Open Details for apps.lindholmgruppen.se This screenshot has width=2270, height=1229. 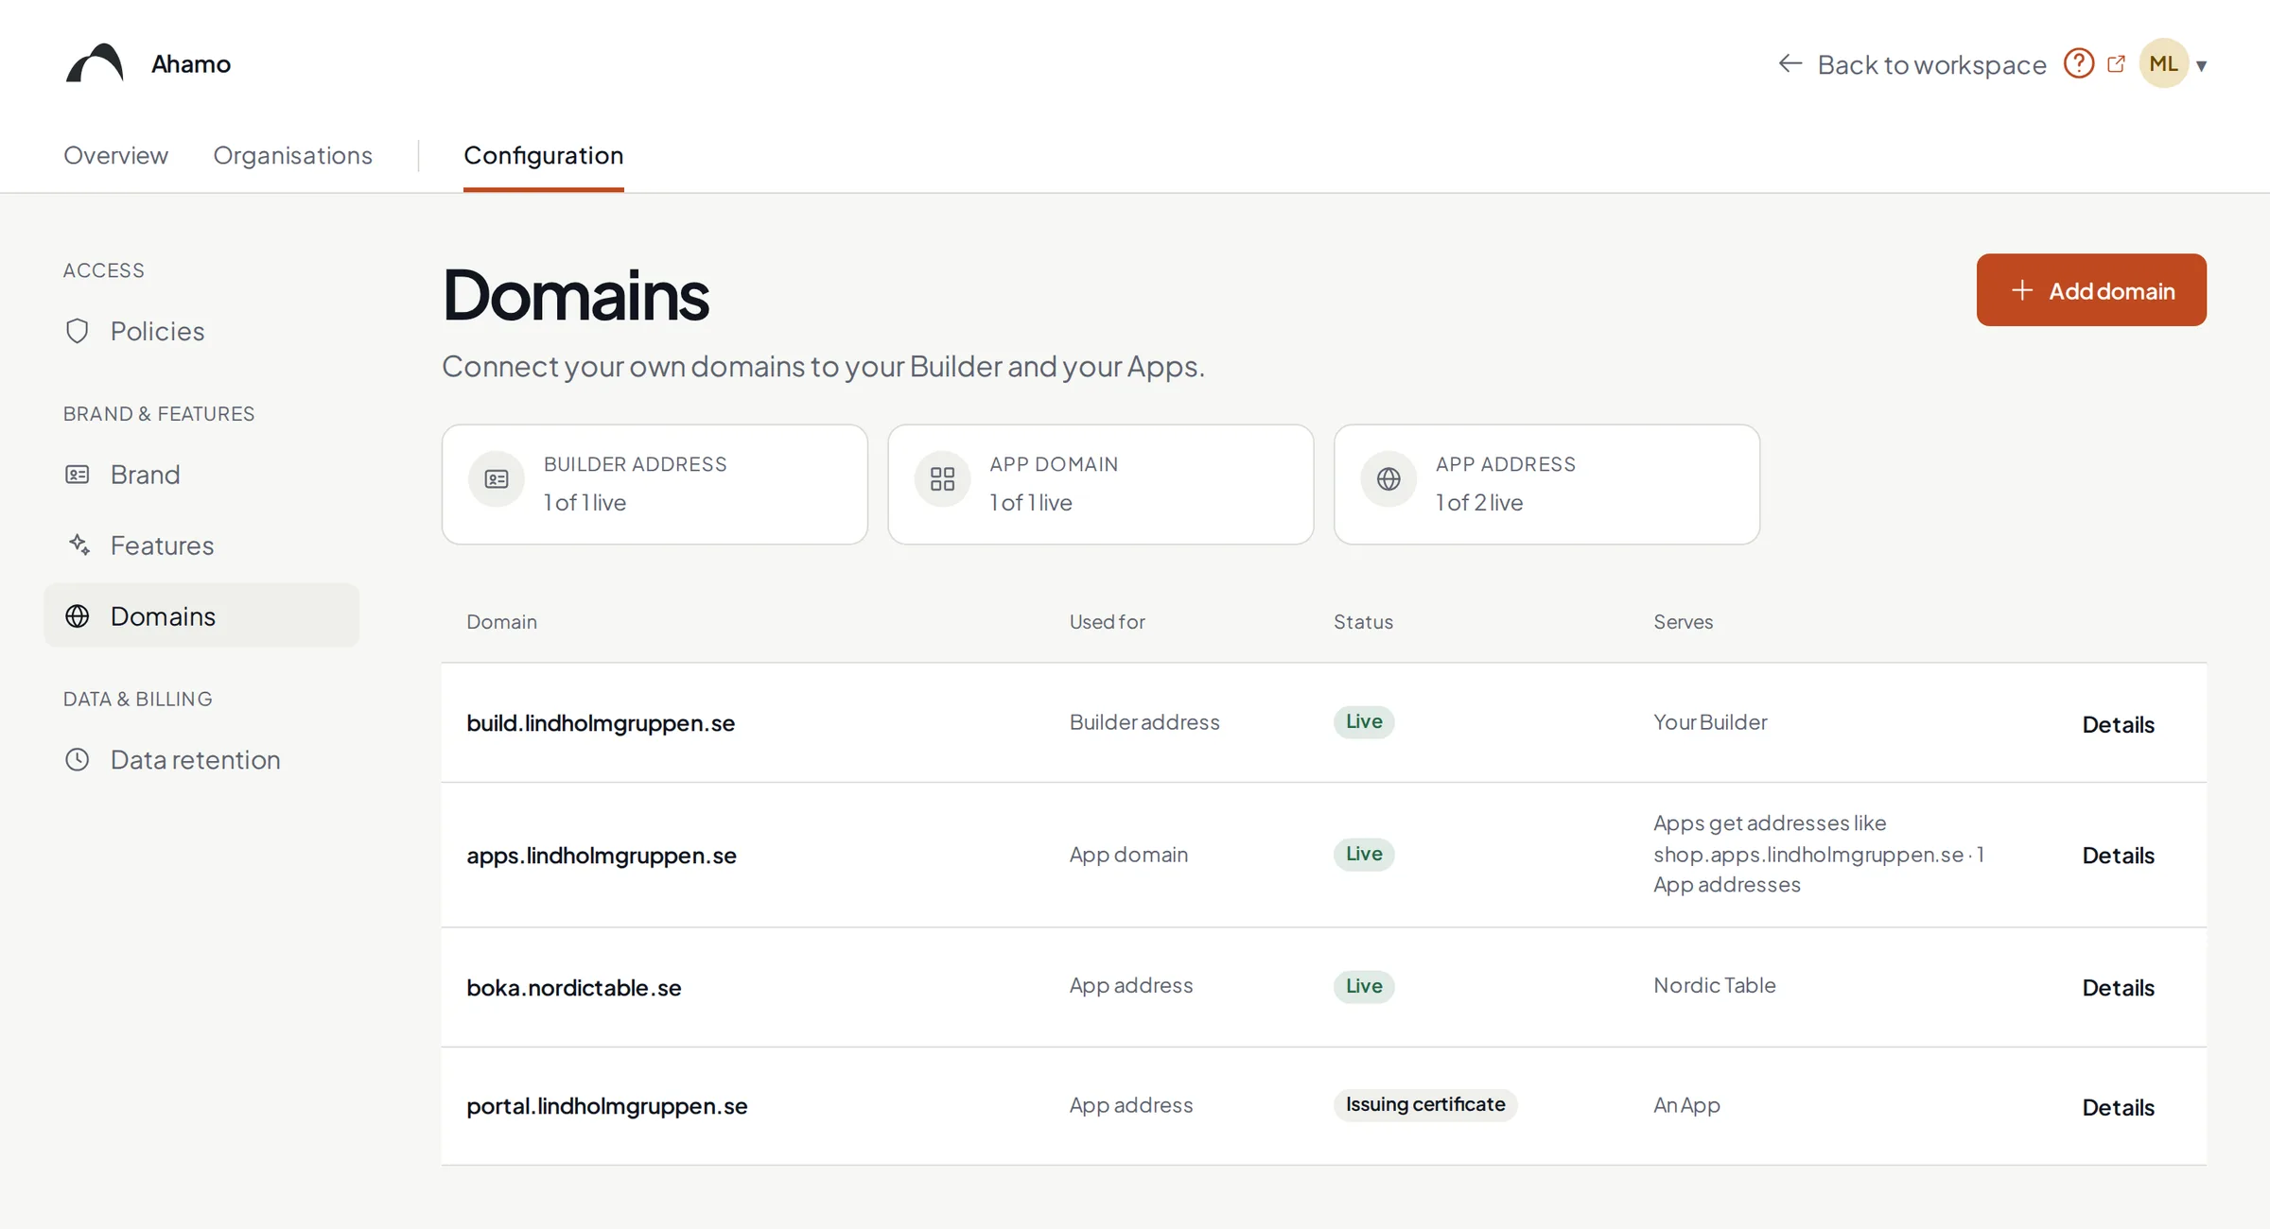[2118, 855]
